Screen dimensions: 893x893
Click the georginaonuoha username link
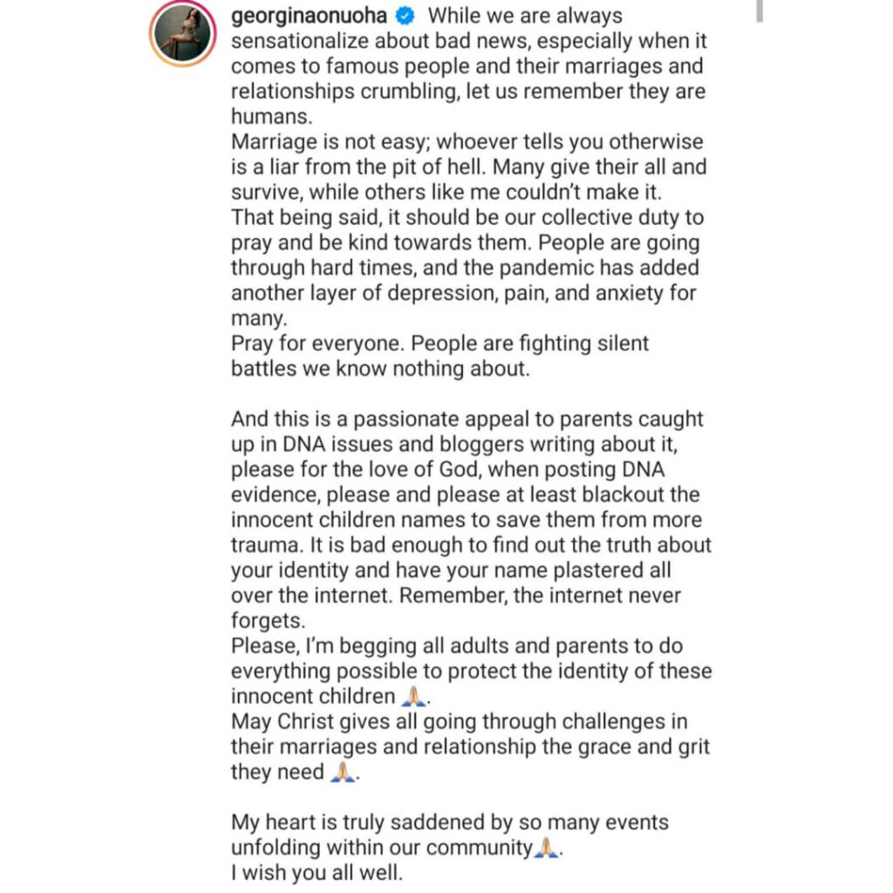point(309,16)
